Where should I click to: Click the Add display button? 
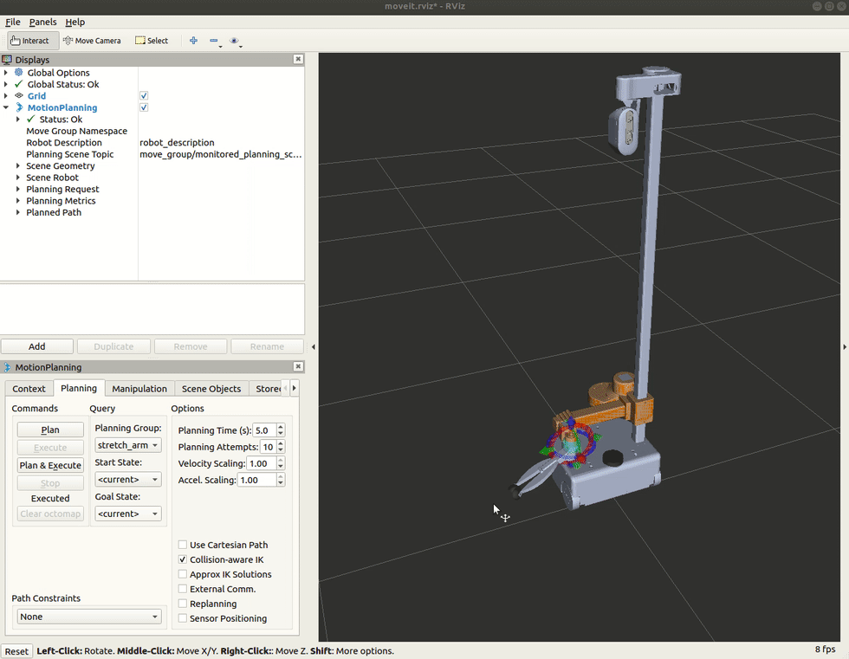(37, 346)
